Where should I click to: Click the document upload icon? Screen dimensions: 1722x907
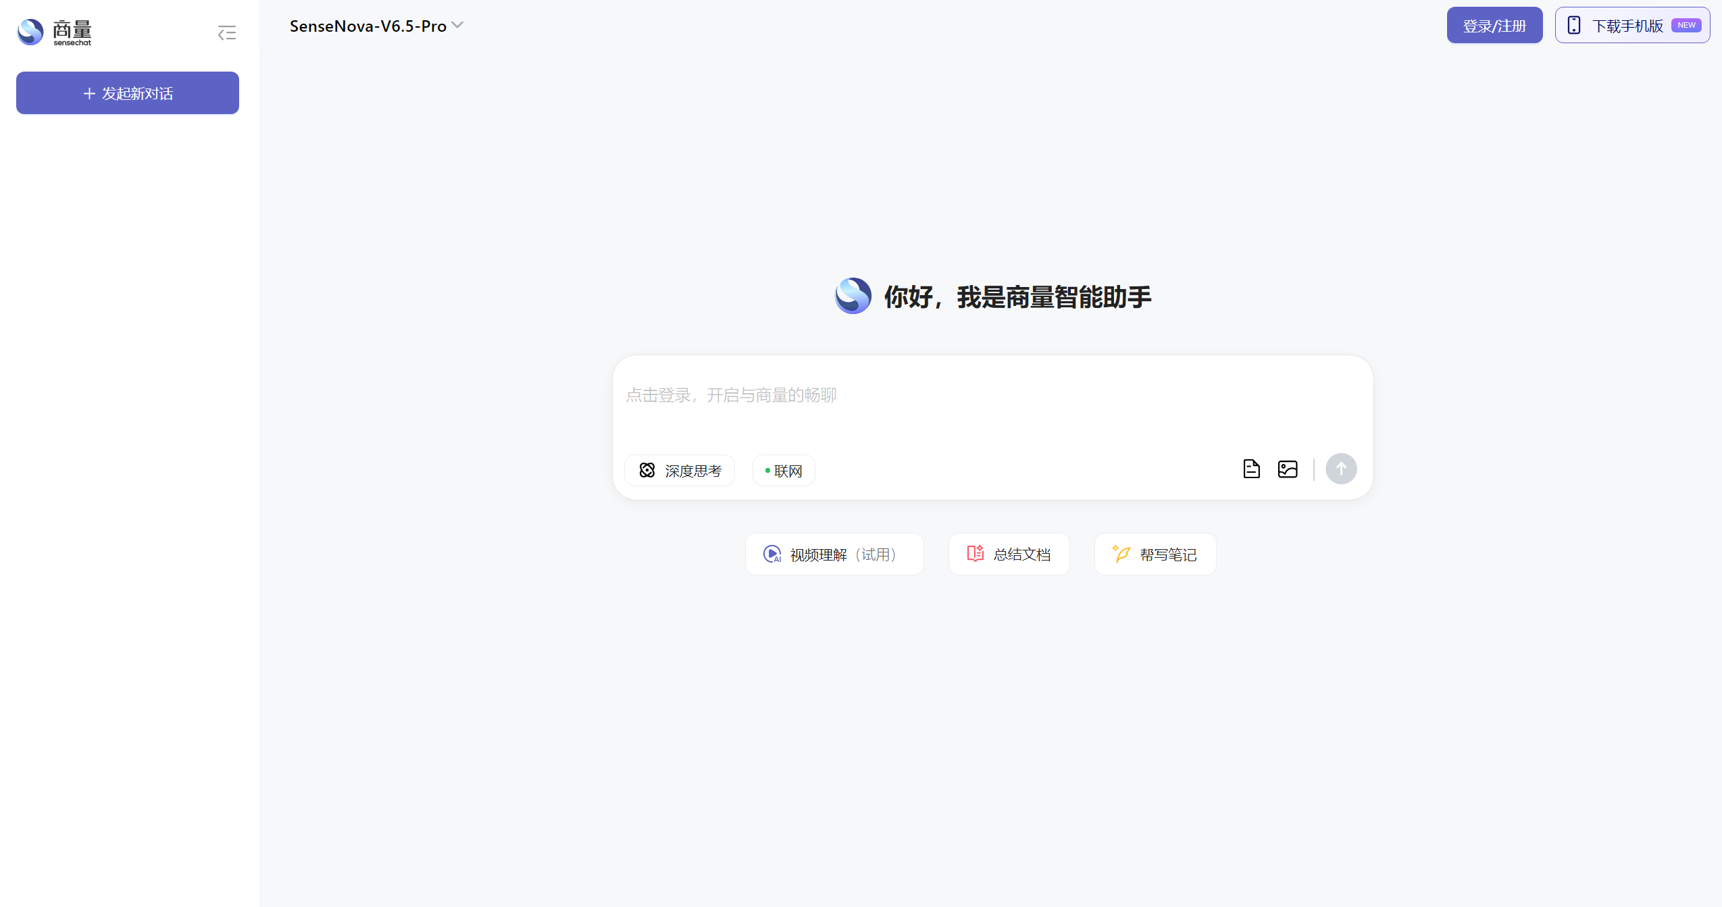pyautogui.click(x=1251, y=469)
